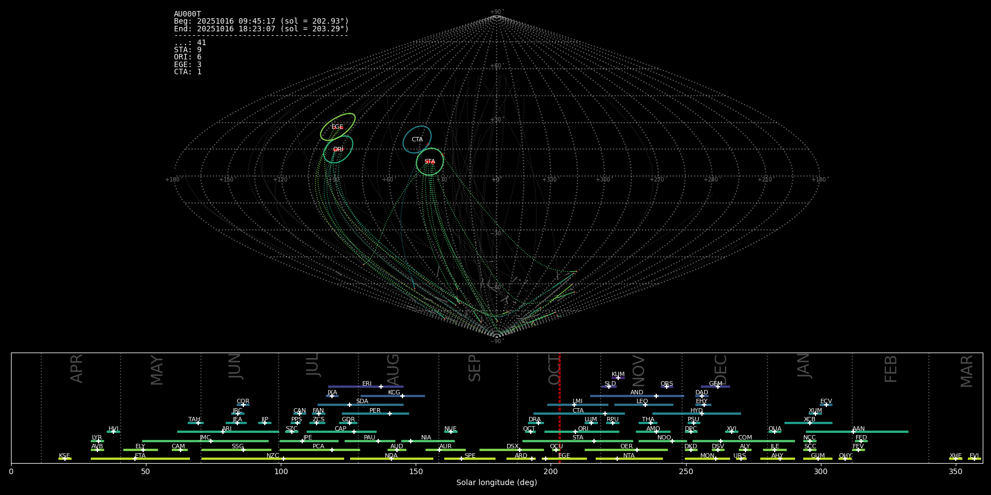This screenshot has width=991, height=495.
Task: Click the DSX shower bar
Action: (511, 450)
